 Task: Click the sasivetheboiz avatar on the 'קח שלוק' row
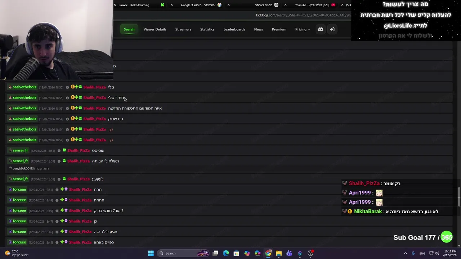pyautogui.click(x=10, y=119)
